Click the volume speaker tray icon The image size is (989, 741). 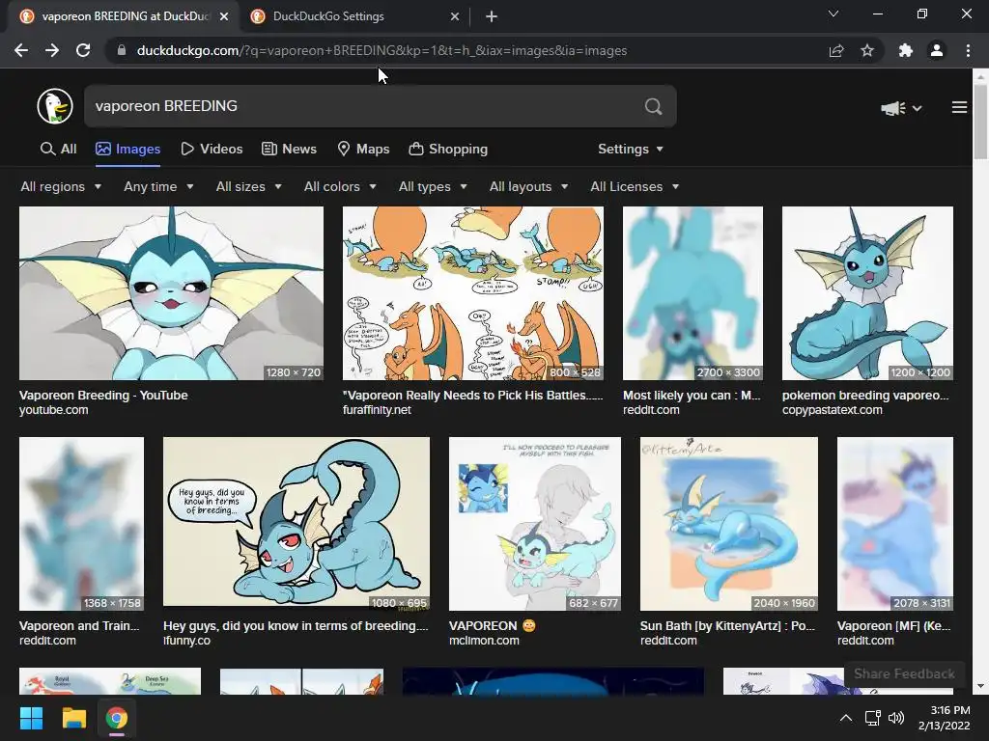895,718
